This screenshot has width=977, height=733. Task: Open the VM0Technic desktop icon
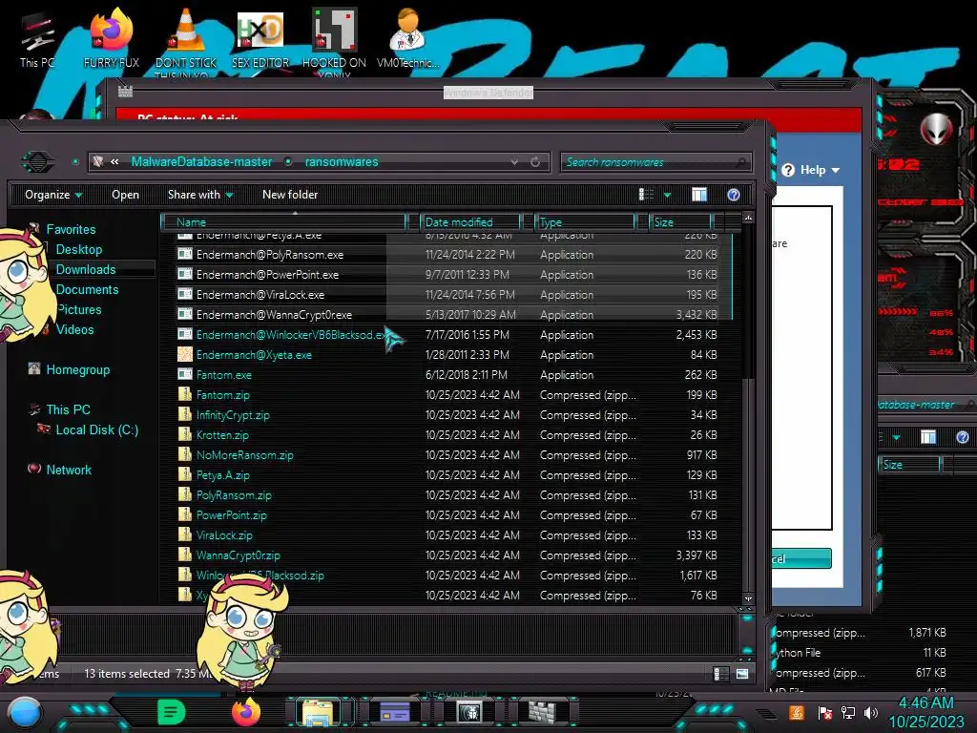(x=408, y=38)
